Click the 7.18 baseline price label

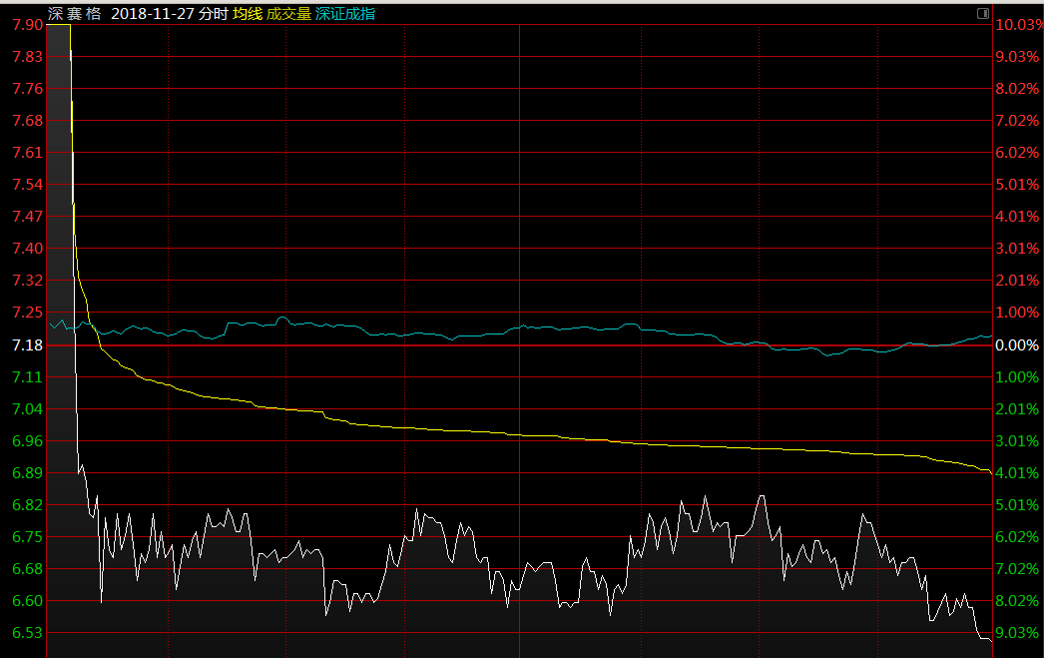(x=27, y=345)
